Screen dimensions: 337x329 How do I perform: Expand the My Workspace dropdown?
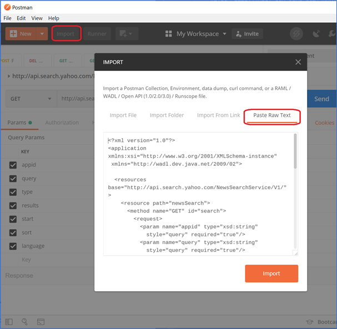click(x=224, y=34)
